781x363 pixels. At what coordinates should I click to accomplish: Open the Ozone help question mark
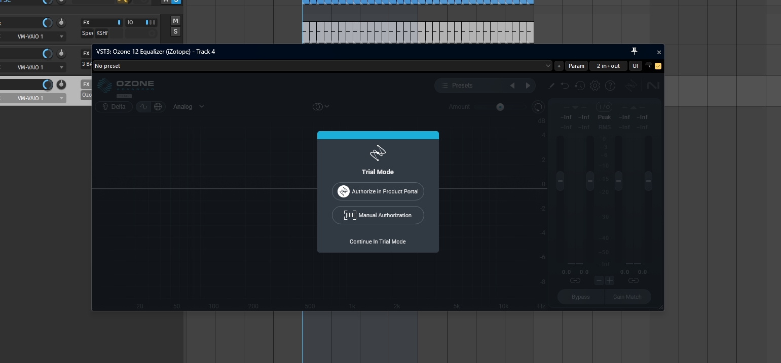[610, 86]
